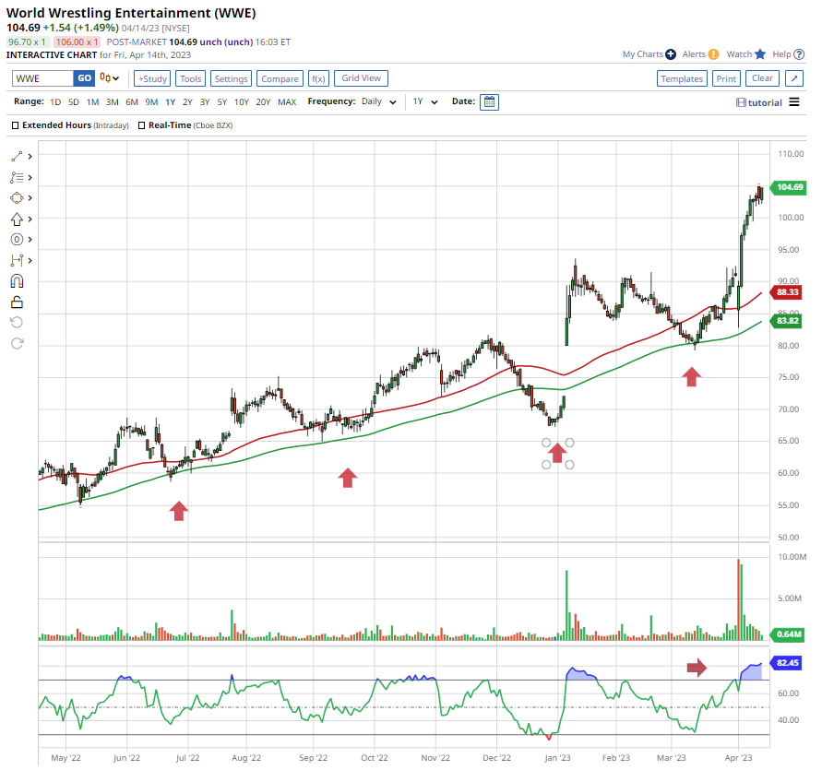Select the 10Y range

pyautogui.click(x=241, y=102)
